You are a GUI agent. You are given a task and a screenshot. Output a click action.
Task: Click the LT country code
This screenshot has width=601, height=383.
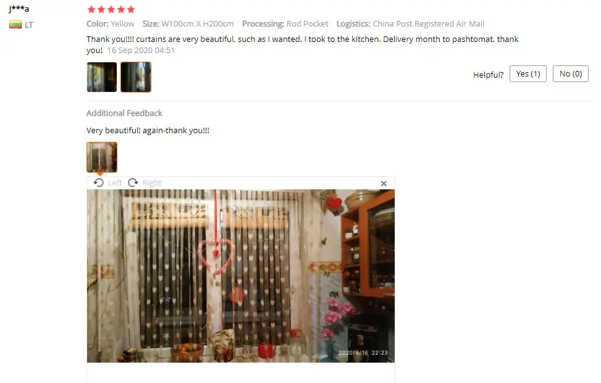[x=29, y=25]
